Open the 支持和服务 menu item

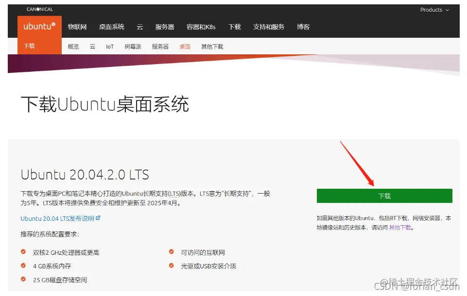[269, 27]
